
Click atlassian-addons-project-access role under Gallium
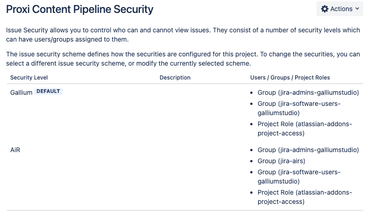click(305, 129)
